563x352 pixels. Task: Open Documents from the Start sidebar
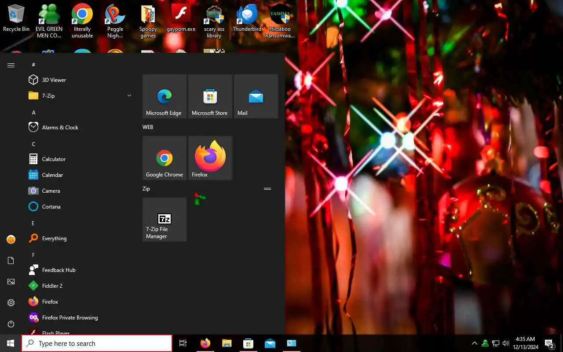(x=11, y=260)
